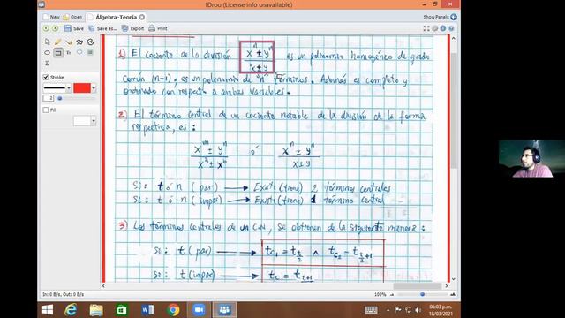This screenshot has height=318, width=565.
Task: Select the speech bubble callout tool
Action: 79,53
